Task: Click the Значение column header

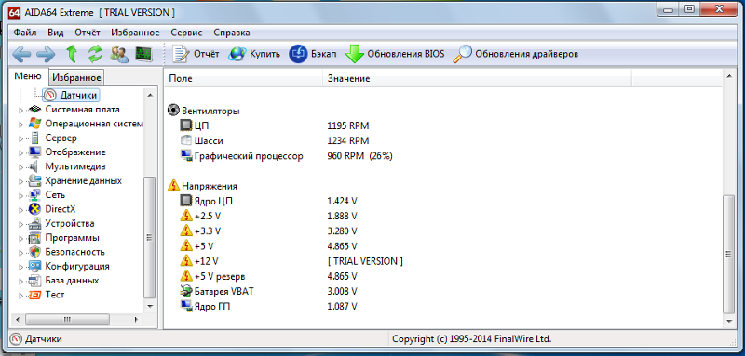Action: click(477, 79)
